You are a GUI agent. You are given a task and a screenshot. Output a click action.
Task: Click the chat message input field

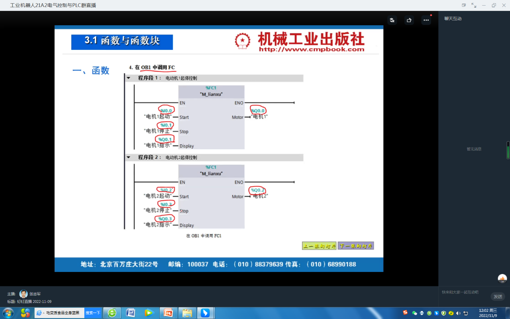click(464, 292)
